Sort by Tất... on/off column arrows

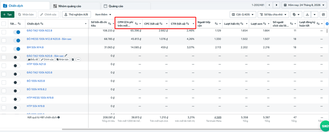click(19, 24)
